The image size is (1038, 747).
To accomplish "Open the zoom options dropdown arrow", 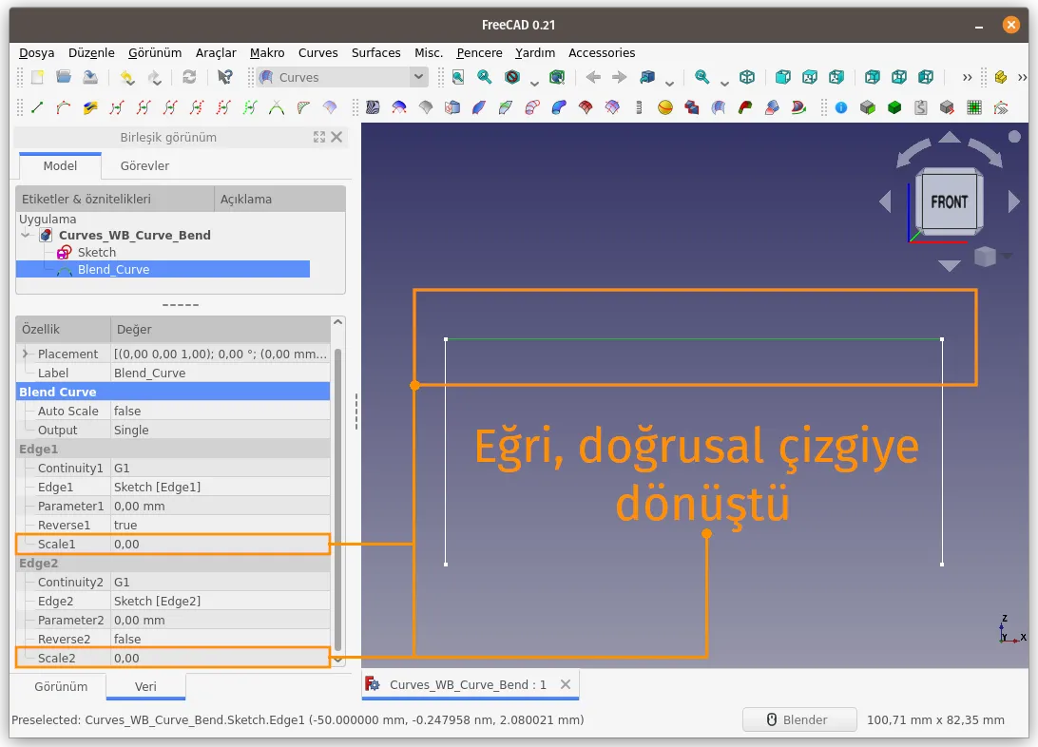I will (x=724, y=83).
